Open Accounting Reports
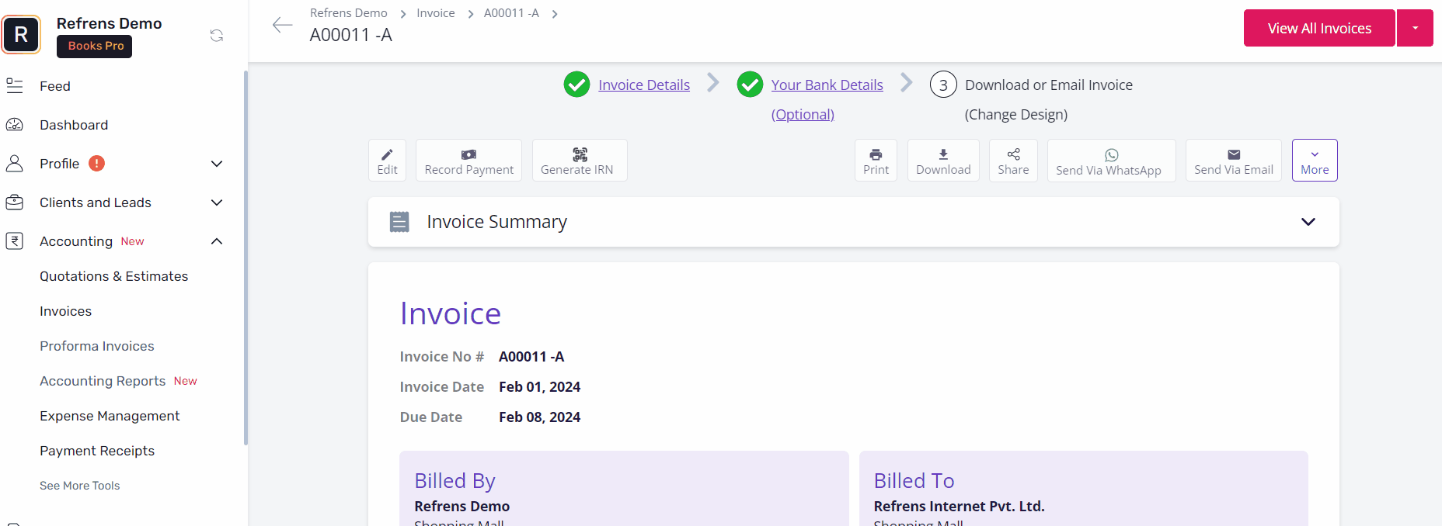This screenshot has height=526, width=1442. [x=103, y=381]
